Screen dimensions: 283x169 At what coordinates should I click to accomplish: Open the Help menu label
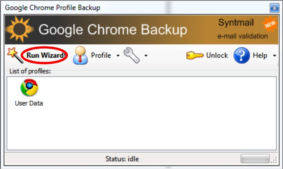pos(260,56)
